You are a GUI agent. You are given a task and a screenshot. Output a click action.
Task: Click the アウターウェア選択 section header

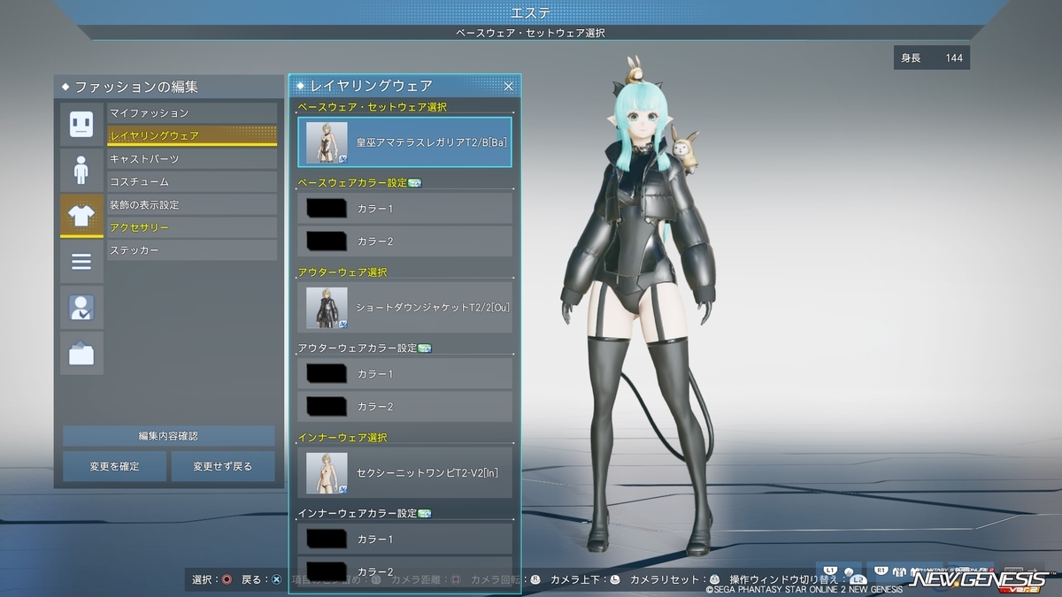pos(342,272)
